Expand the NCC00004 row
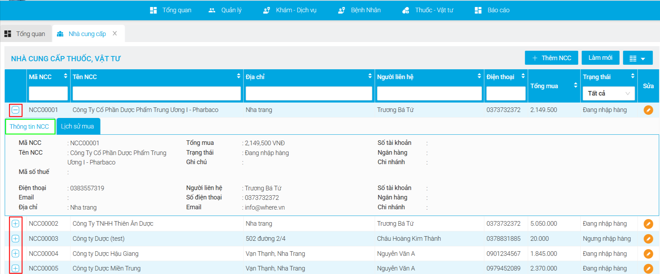This screenshot has width=660, height=274. coord(15,254)
